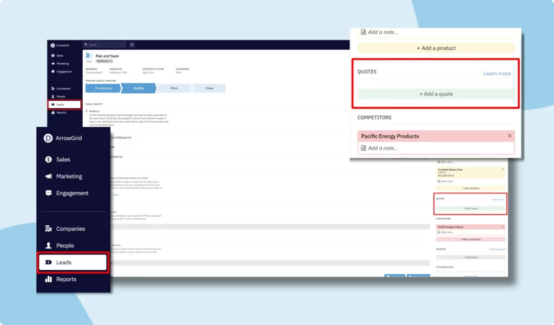Select the Engagement chat icon in the enlarged sidebar
The width and height of the screenshot is (554, 325).
pyautogui.click(x=48, y=193)
